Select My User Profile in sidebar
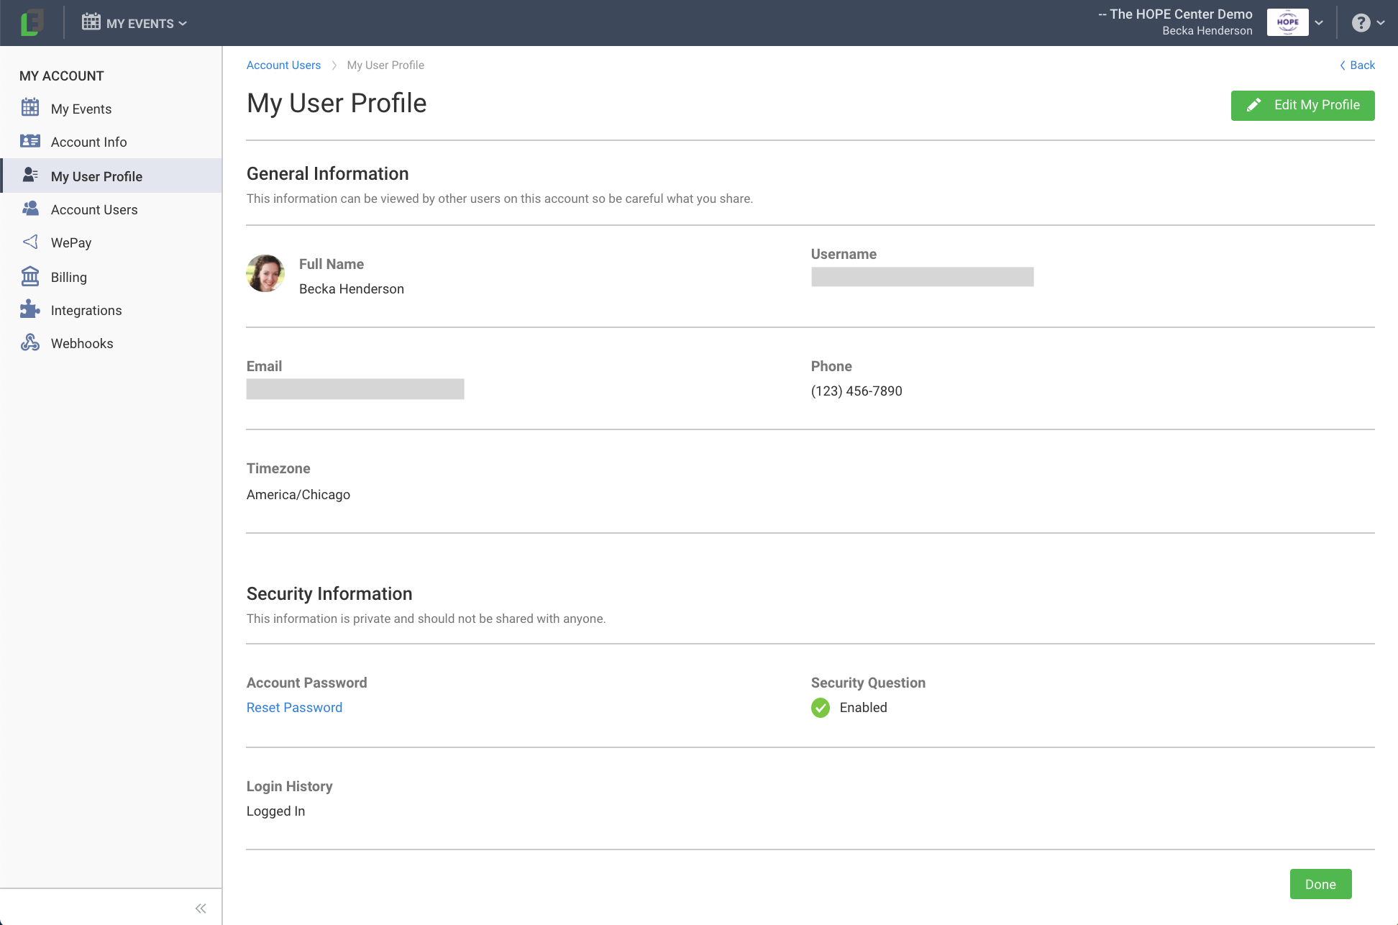 tap(96, 176)
